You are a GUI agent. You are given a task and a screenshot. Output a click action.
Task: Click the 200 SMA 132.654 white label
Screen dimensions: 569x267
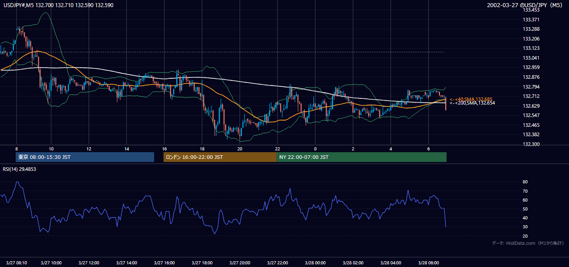coord(472,103)
